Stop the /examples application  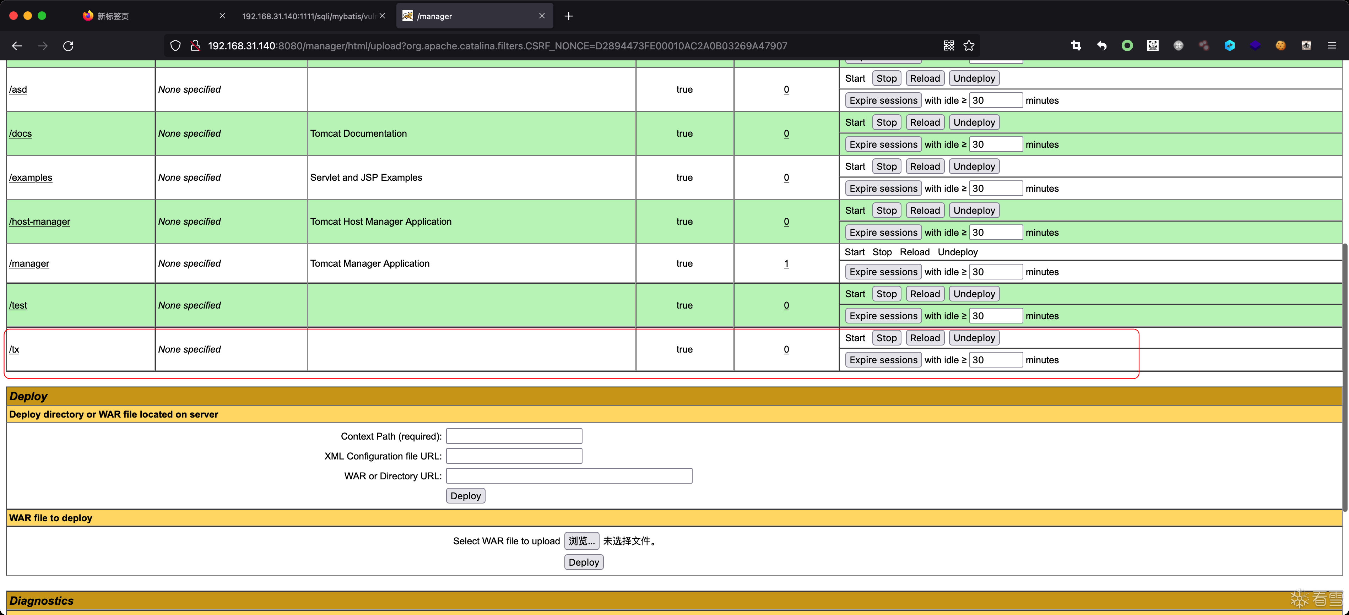(886, 166)
